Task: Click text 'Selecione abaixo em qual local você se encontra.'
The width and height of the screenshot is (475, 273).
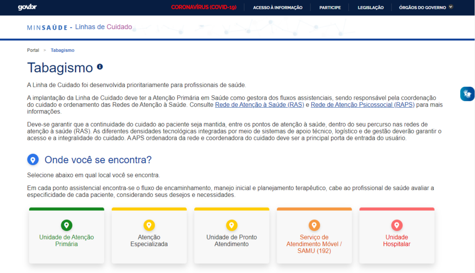Action: (93, 175)
